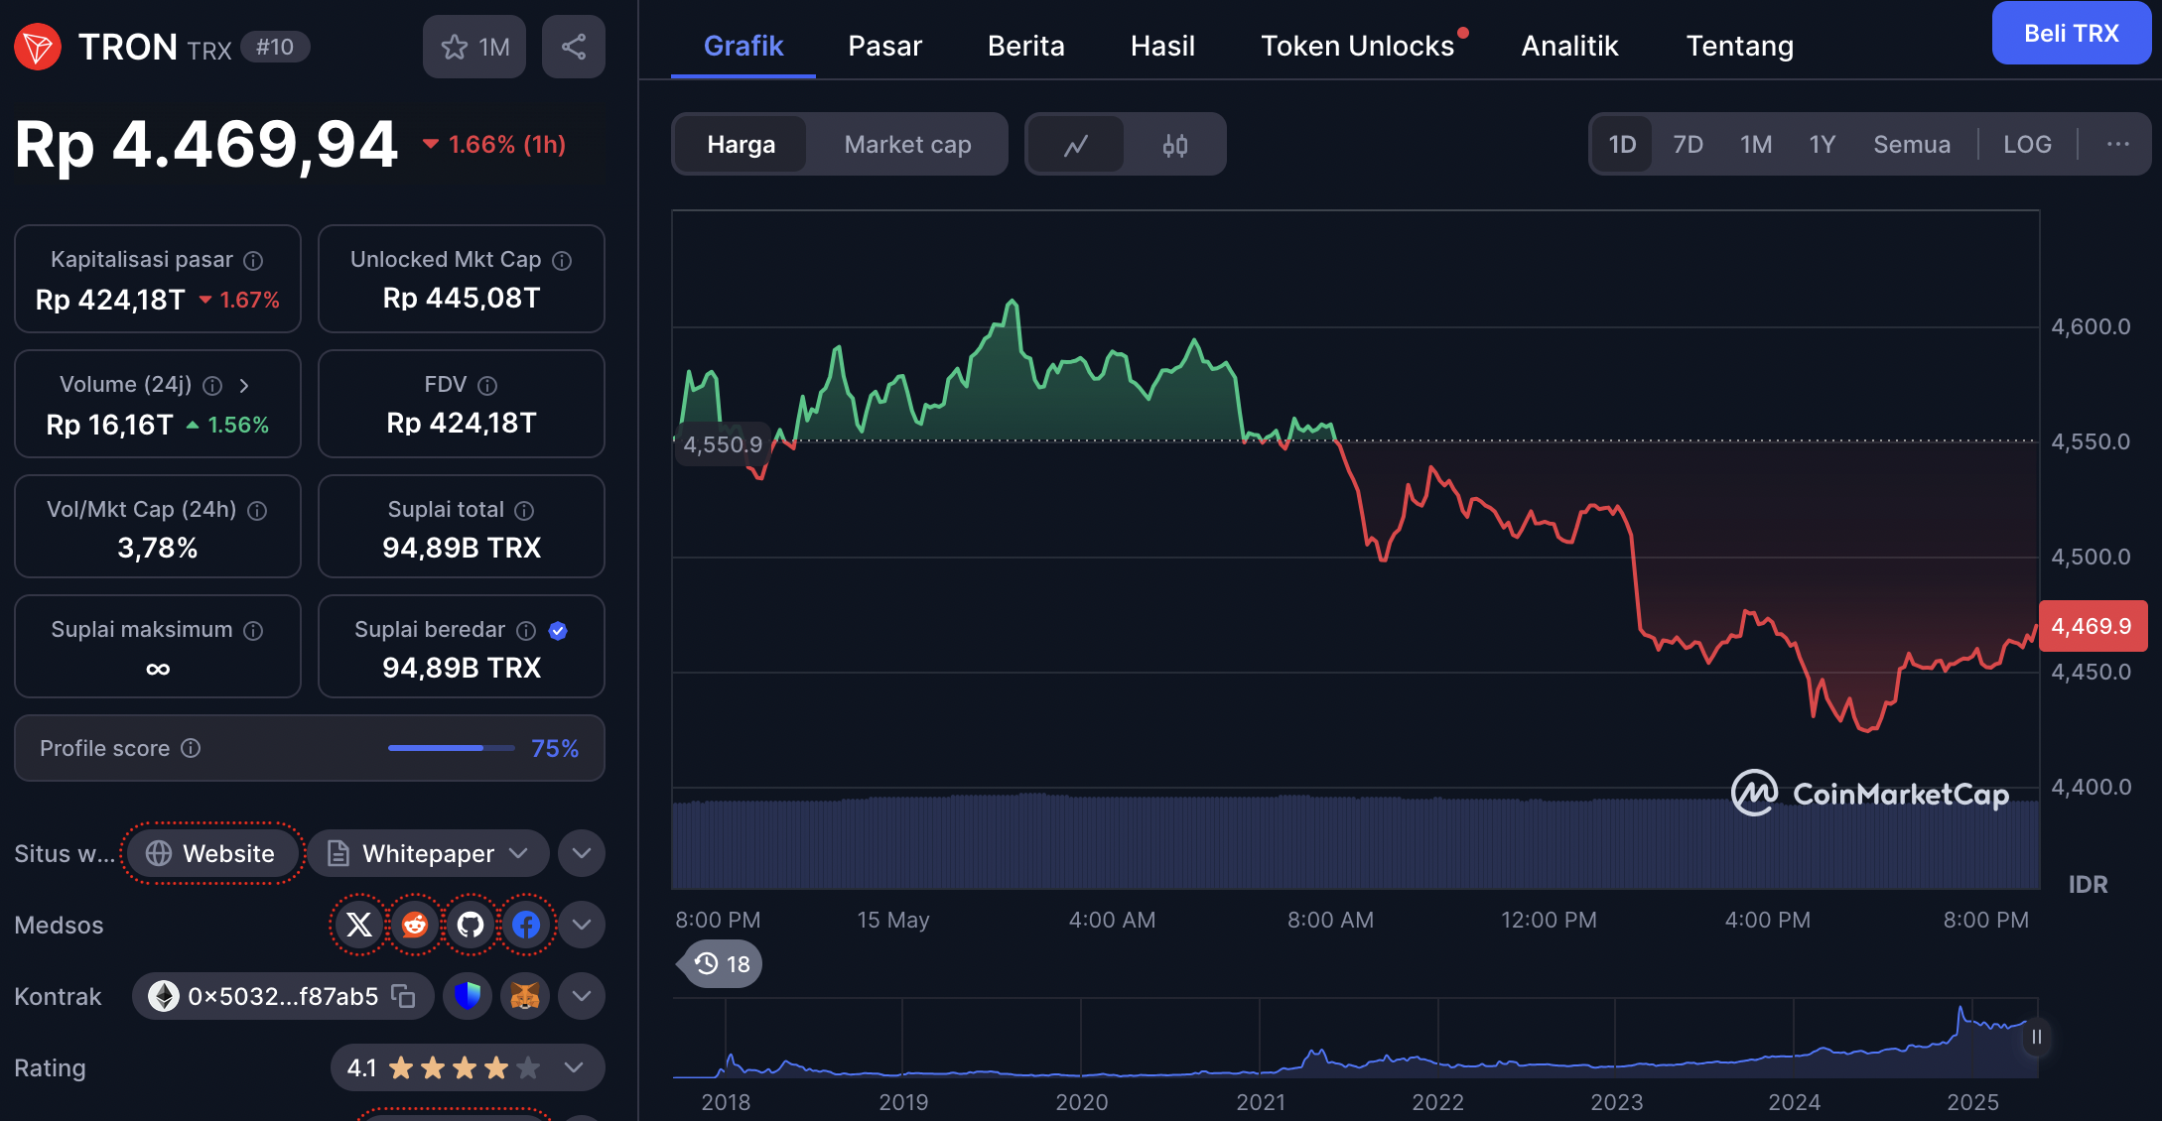Show Suplai maksimum info icon
The height and width of the screenshot is (1121, 2162).
click(x=254, y=630)
